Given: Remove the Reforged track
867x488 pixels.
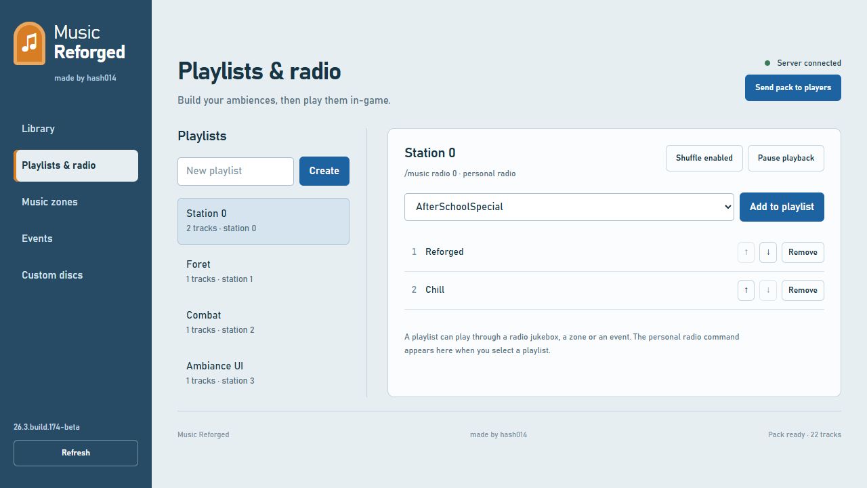Looking at the screenshot, I should point(803,252).
